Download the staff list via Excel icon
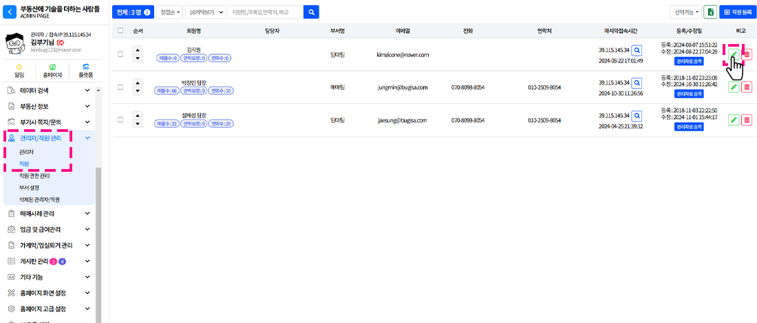The height and width of the screenshot is (323, 757). (x=710, y=12)
